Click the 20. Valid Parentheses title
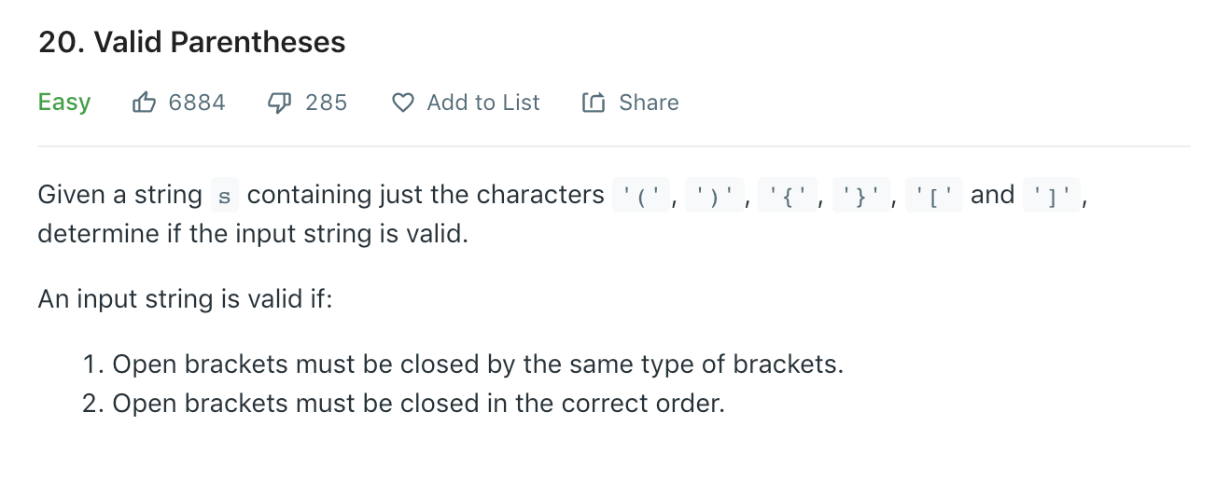The width and height of the screenshot is (1230, 481). (192, 42)
